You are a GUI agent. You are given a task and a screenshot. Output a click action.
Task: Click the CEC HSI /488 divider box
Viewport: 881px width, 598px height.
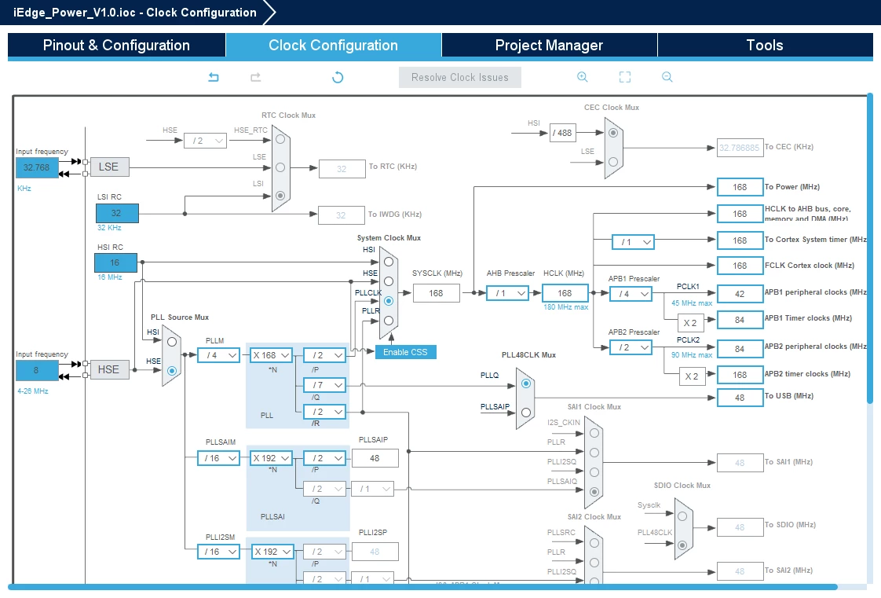click(x=562, y=134)
